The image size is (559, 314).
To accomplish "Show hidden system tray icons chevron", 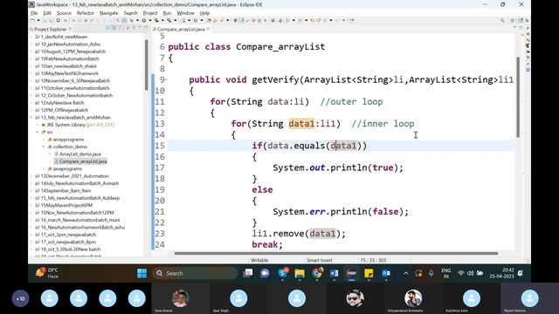I will 405,273.
